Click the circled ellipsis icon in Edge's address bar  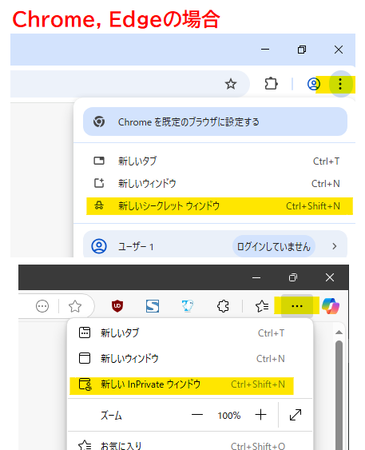pyautogui.click(x=42, y=306)
